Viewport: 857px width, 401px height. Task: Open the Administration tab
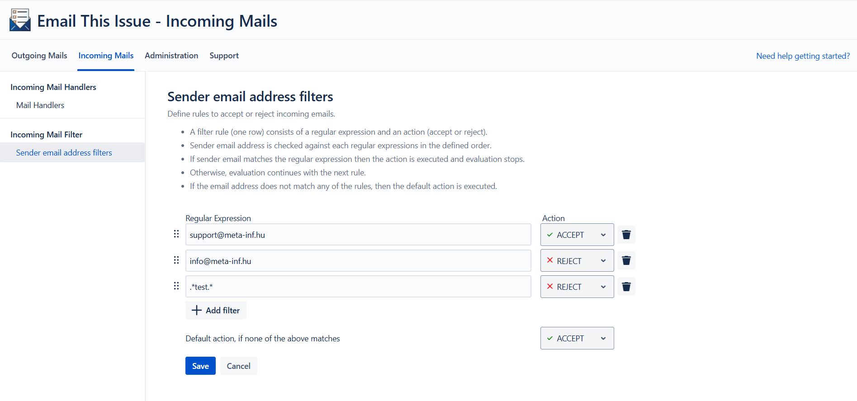click(x=171, y=56)
